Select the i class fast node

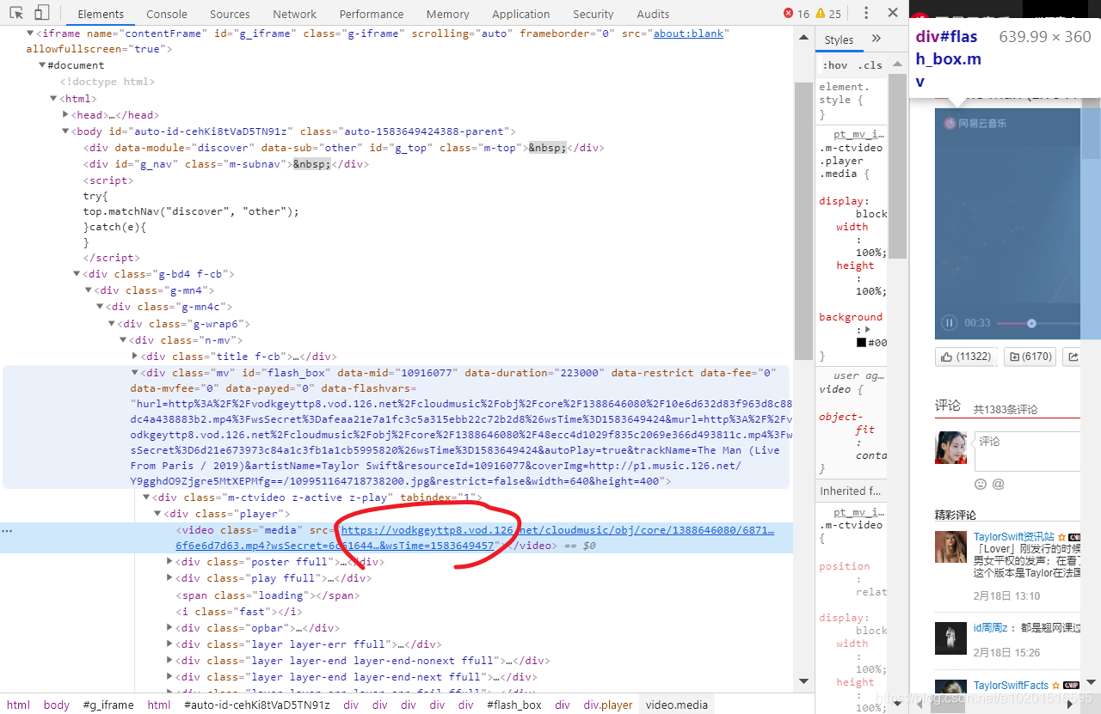pyautogui.click(x=239, y=612)
